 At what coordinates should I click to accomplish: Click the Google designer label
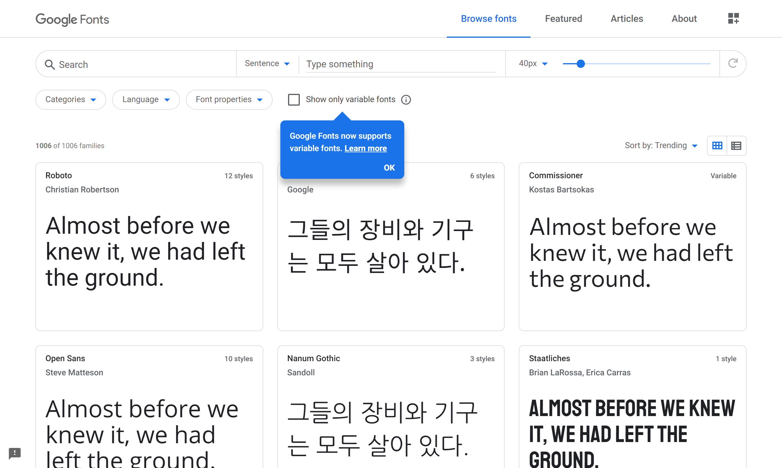tap(300, 189)
